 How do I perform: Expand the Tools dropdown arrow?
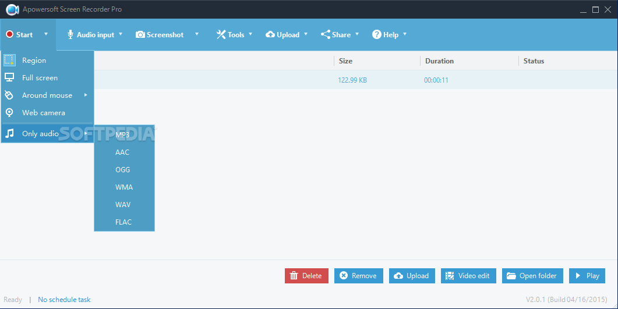coord(250,34)
